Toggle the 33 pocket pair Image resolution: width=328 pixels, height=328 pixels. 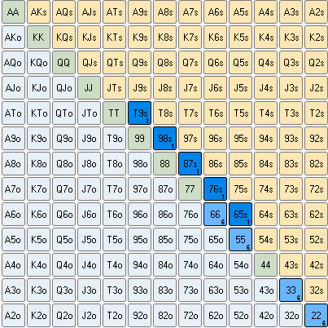[291, 290]
